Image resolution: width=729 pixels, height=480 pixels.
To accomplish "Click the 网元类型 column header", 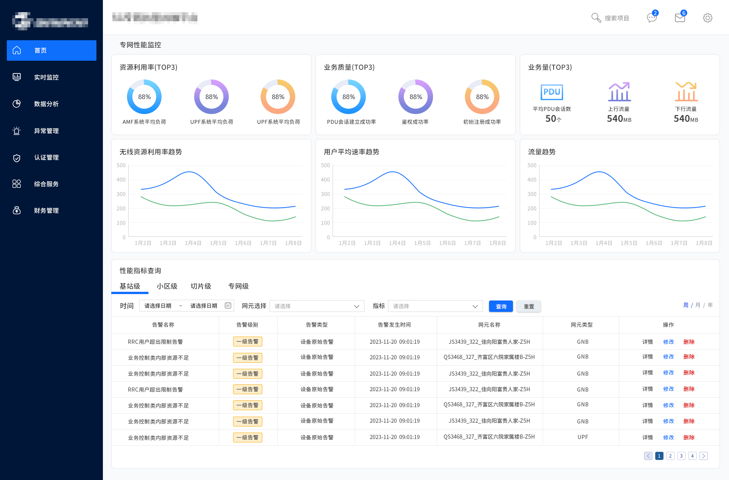I will tap(582, 325).
